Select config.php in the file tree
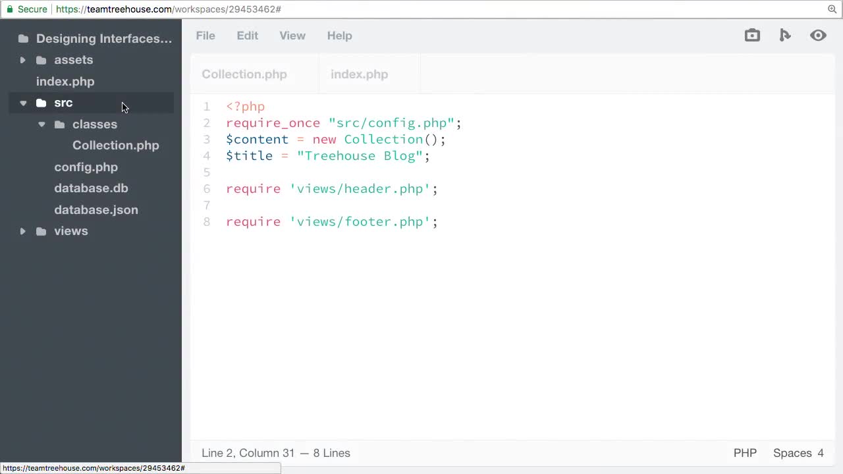This screenshot has width=843, height=474. (86, 167)
